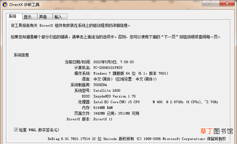The height and width of the screenshot is (144, 237).
Task: Click the 系统信息 group label
Action: (21, 55)
